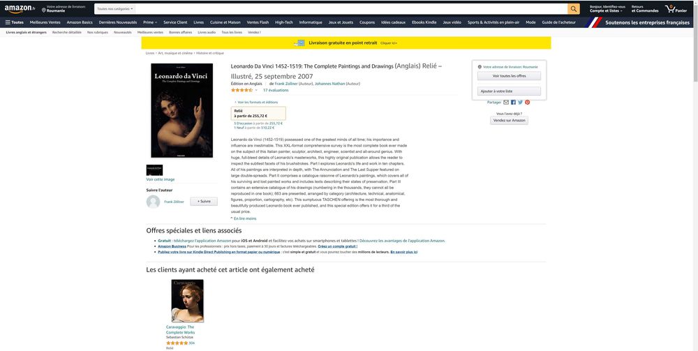Open the Caravaggio Complete Works link
698x351 pixels.
[180, 329]
